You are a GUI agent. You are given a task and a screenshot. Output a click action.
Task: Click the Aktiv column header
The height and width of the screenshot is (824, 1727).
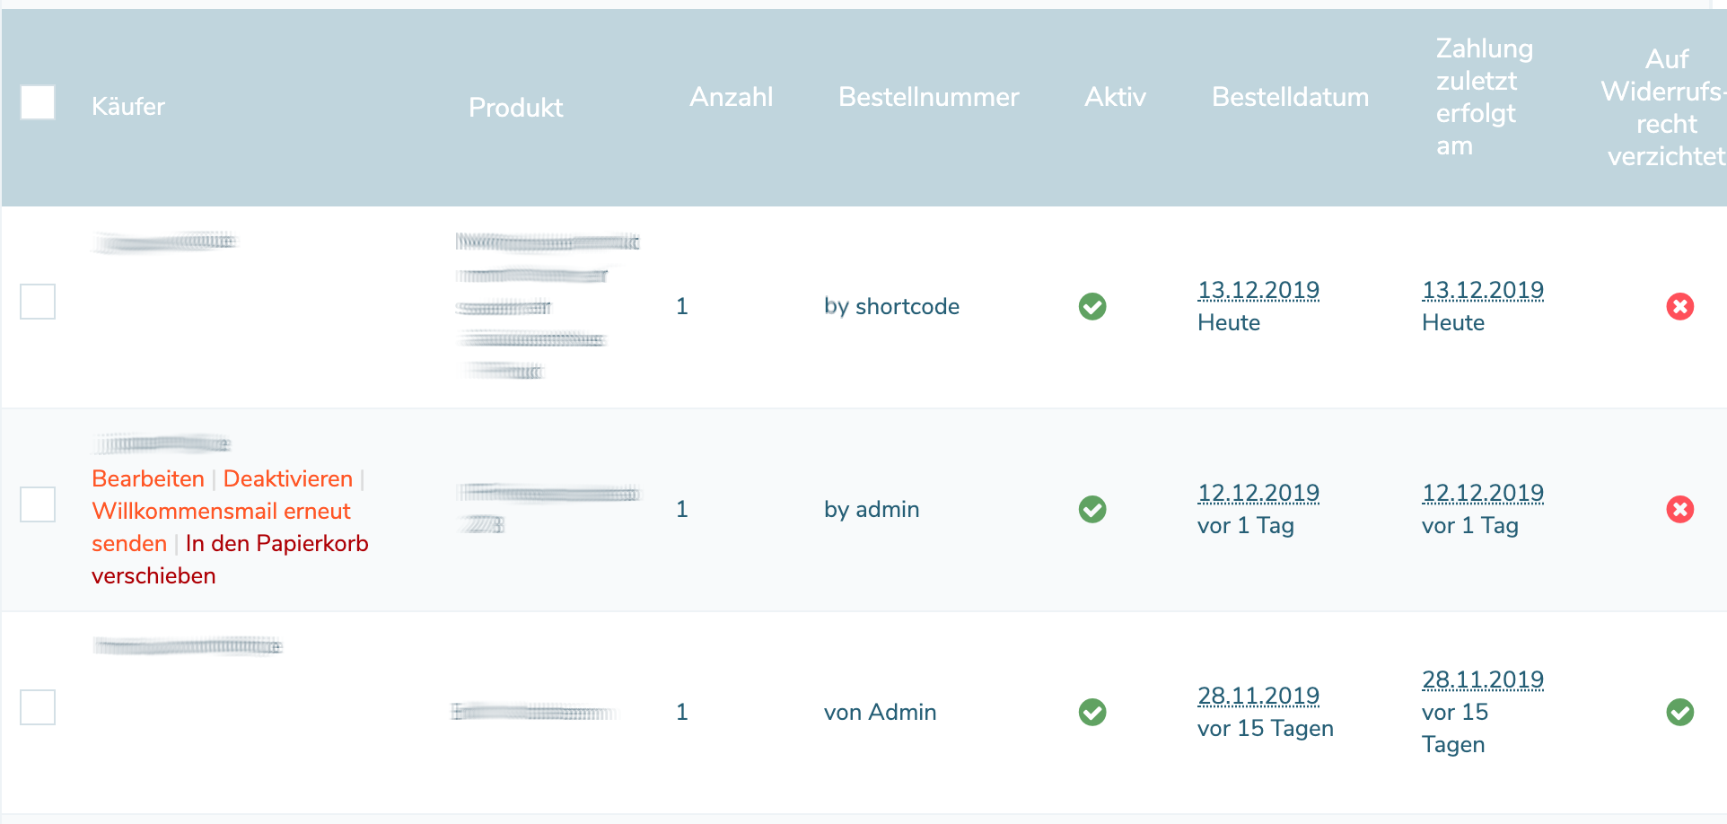point(1115,97)
